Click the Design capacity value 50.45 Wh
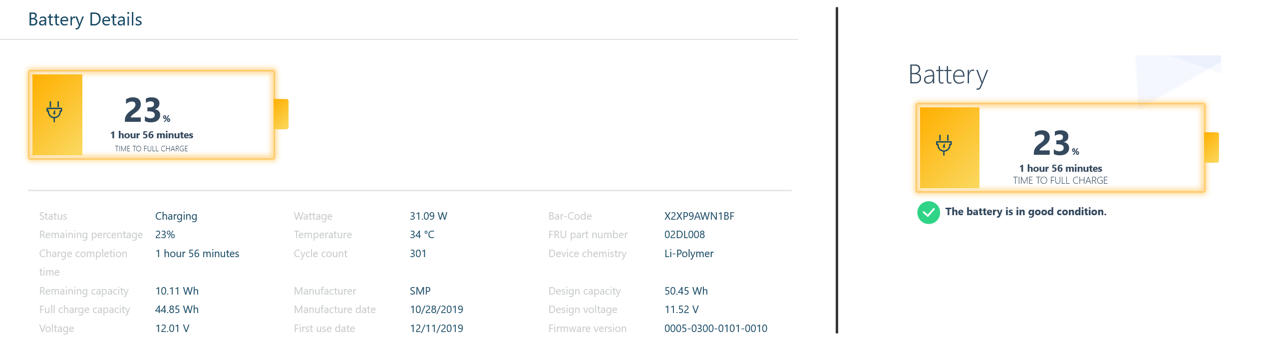 tap(686, 291)
